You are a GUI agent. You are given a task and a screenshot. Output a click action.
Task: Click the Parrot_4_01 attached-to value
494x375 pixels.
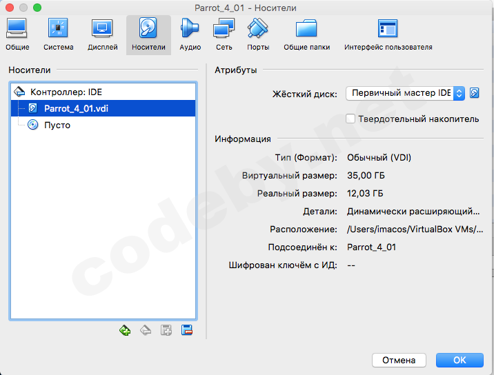(x=371, y=247)
